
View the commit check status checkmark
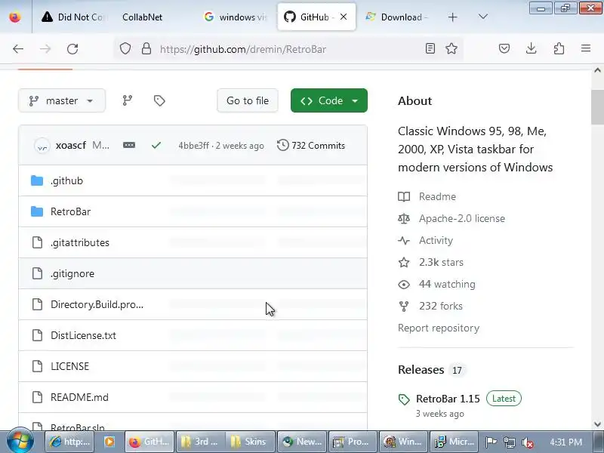pyautogui.click(x=156, y=145)
